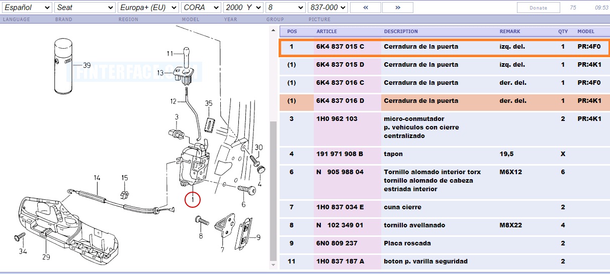Click part number 6 screw label
This screenshot has width=610, height=274.
[243, 204]
